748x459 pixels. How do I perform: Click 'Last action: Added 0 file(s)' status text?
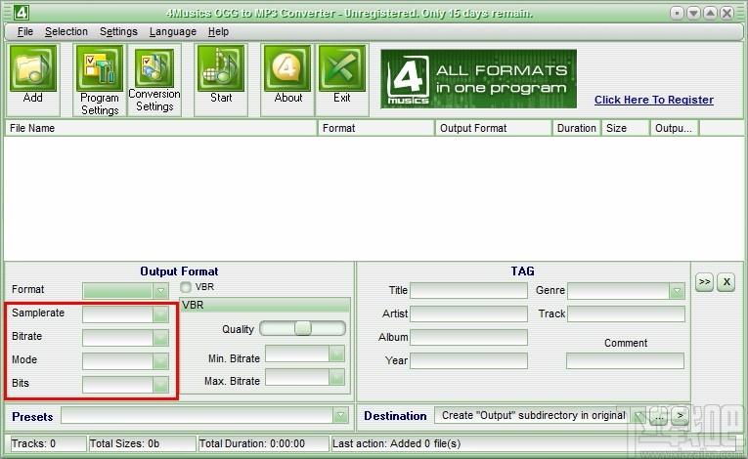pos(396,443)
